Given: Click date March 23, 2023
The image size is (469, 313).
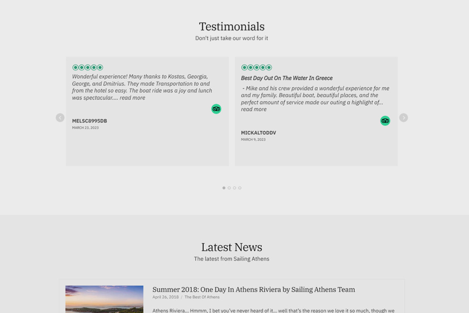Looking at the screenshot, I should point(85,128).
